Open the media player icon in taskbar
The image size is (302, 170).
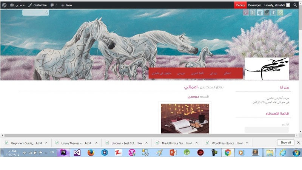coord(241,153)
